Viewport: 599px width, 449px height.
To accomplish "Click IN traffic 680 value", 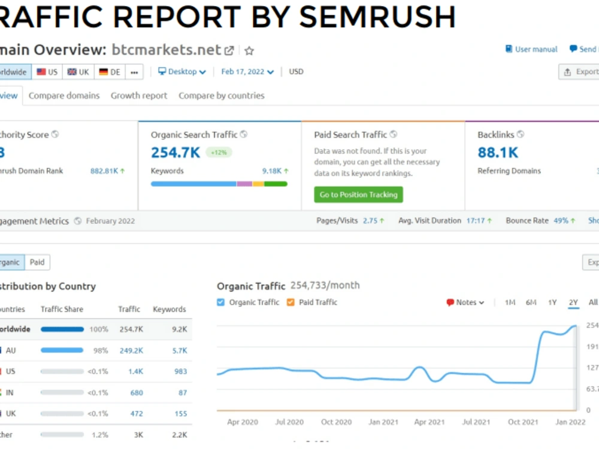I will (137, 393).
